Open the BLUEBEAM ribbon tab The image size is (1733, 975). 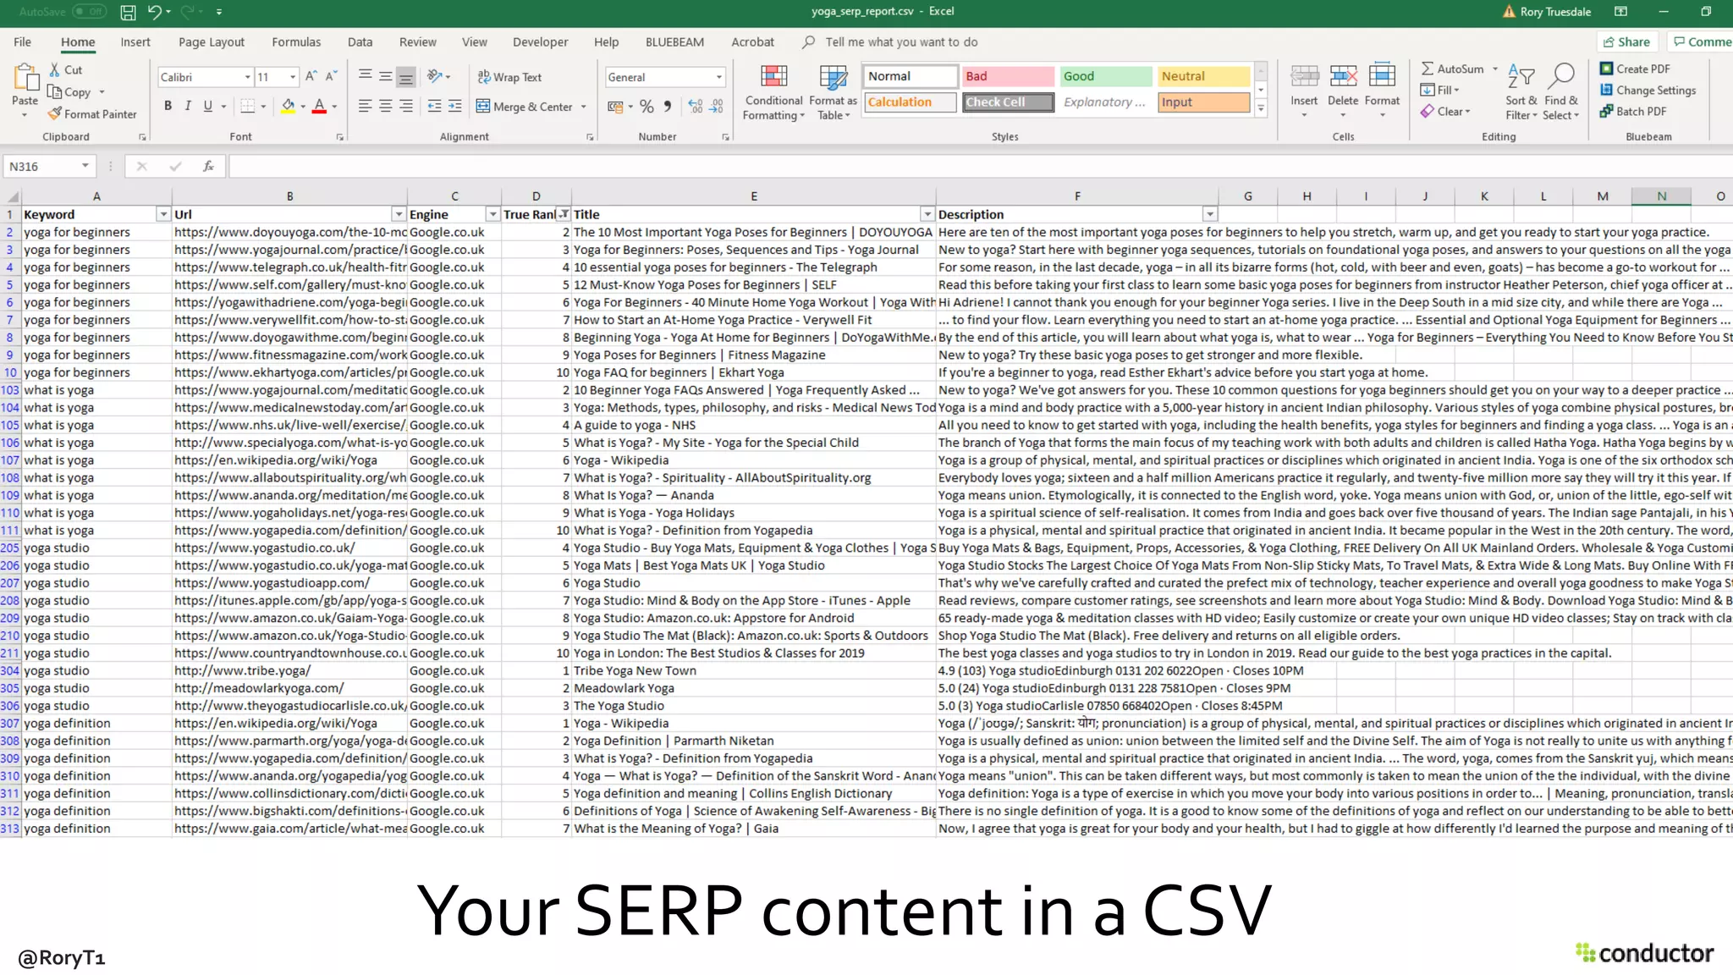tap(674, 41)
